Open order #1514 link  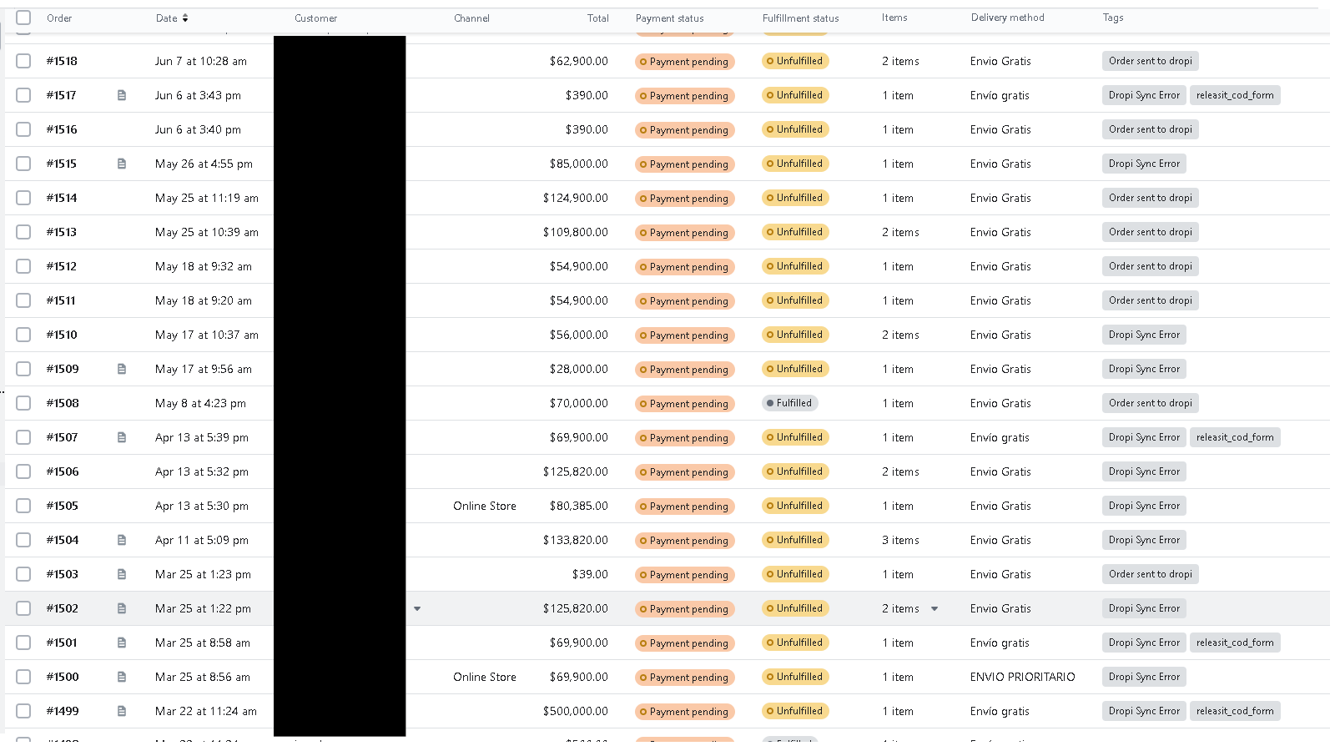point(62,198)
